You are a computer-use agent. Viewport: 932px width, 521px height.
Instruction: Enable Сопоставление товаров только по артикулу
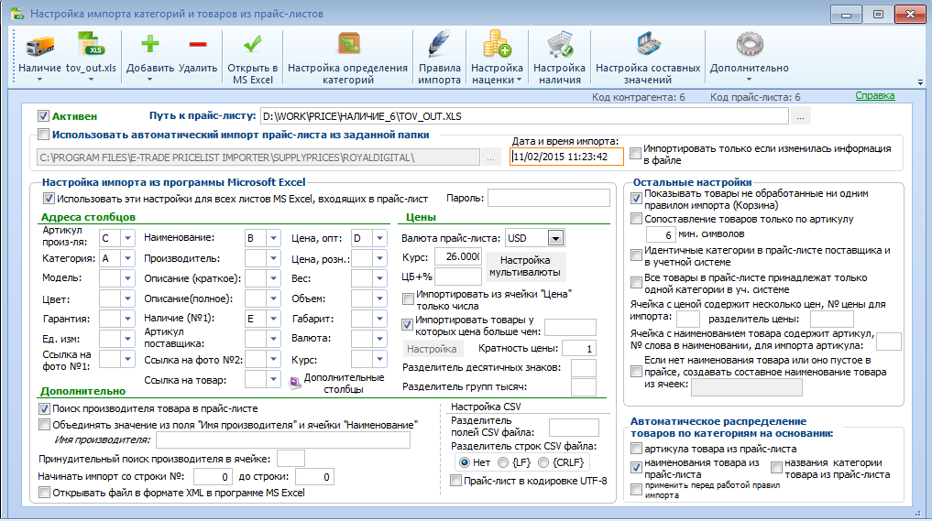click(636, 219)
